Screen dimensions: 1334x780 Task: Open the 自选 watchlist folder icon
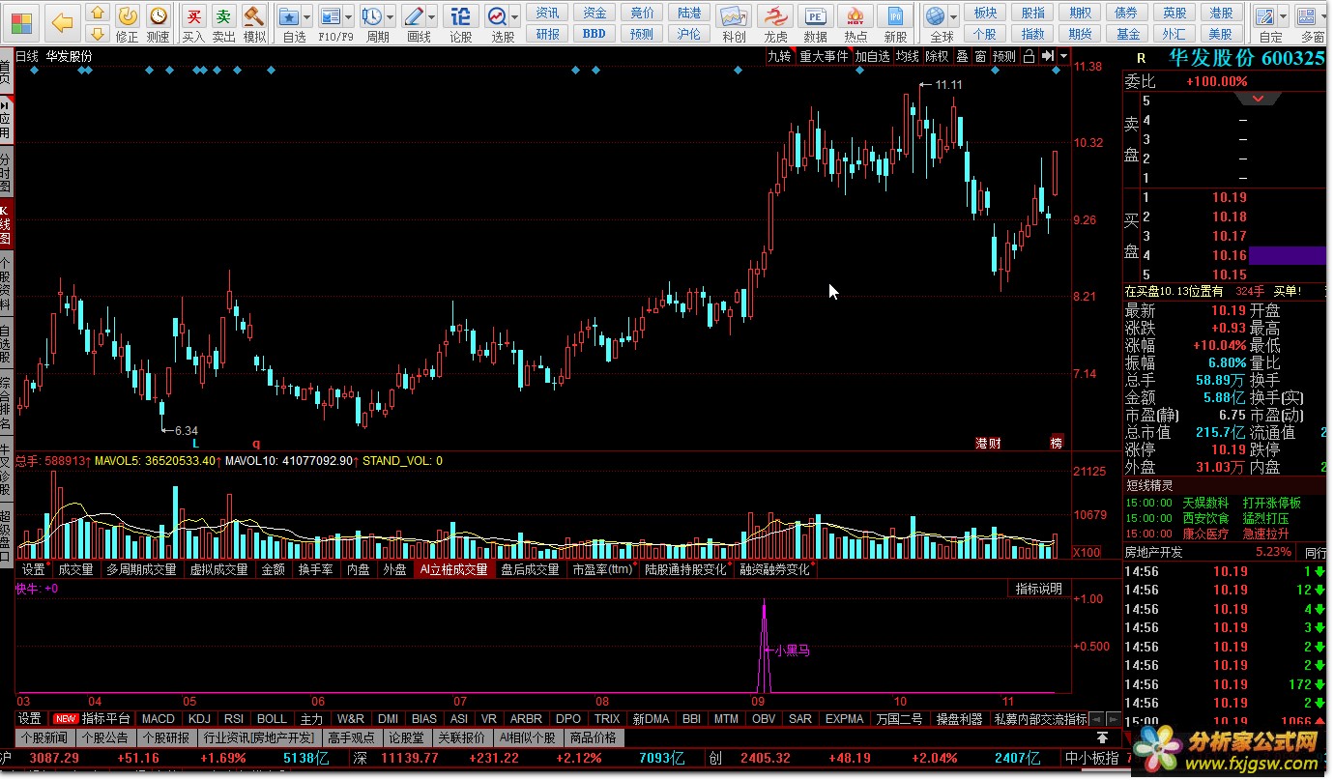click(289, 17)
